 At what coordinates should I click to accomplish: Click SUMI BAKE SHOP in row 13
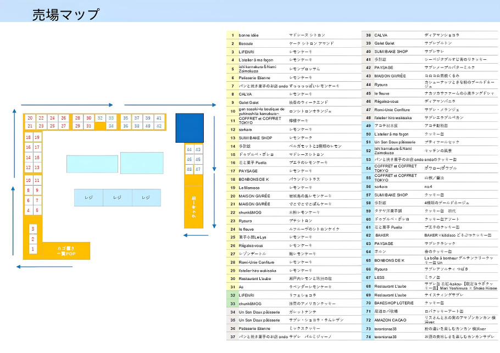pos(255,138)
